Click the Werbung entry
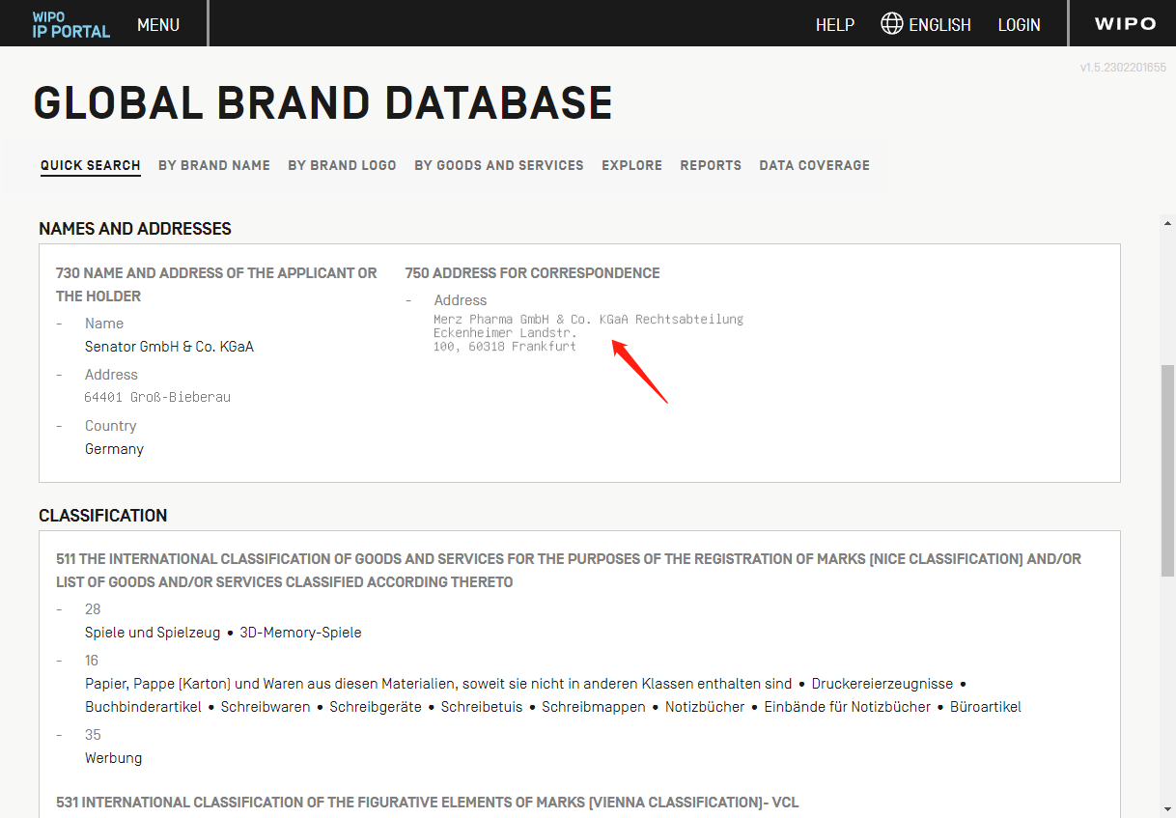This screenshot has width=1176, height=818. click(114, 758)
